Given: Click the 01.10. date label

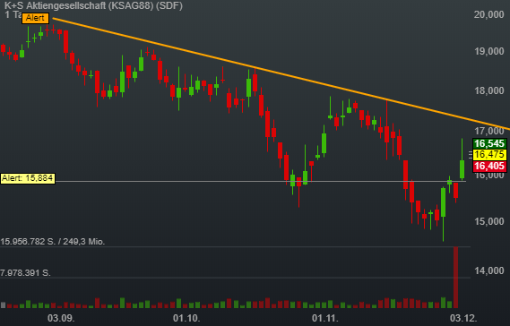Looking at the screenshot, I should [186, 318].
